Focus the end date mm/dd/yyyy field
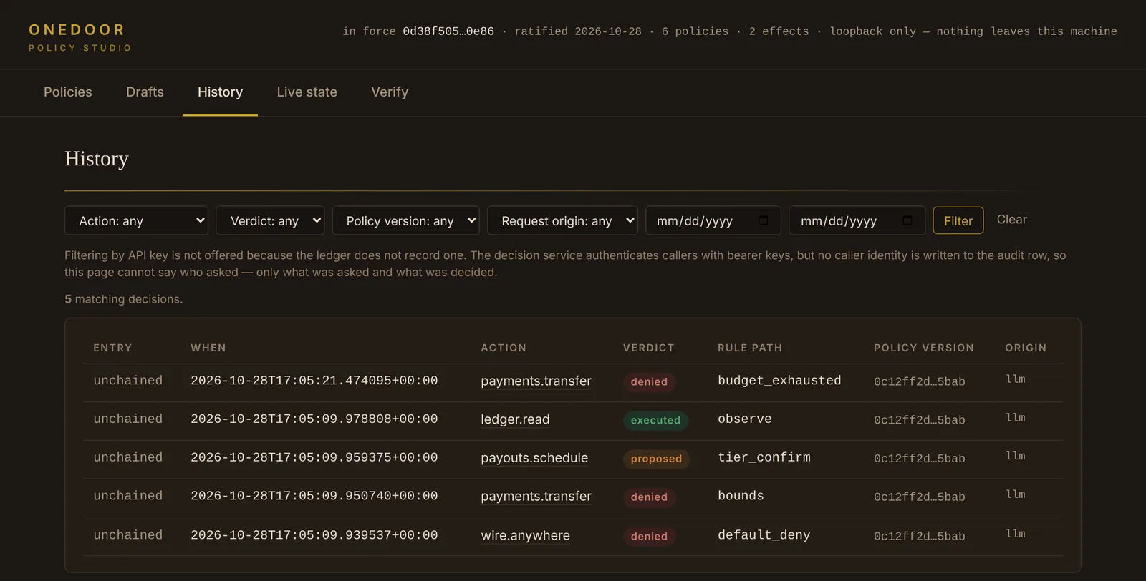 pos(857,220)
